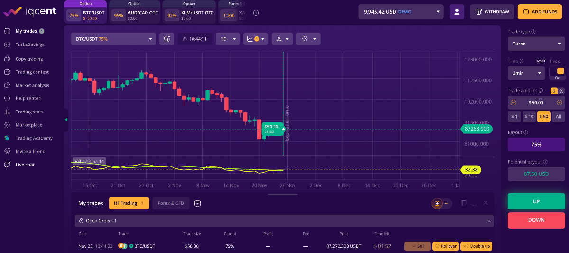Toggle the Fixed time switch

[x=557, y=73]
